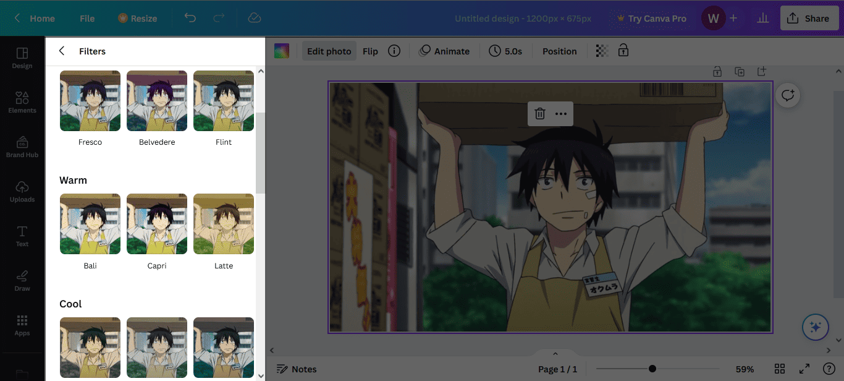Viewport: 844px width, 381px height.
Task: Open the insights chart icon
Action: [x=762, y=18]
